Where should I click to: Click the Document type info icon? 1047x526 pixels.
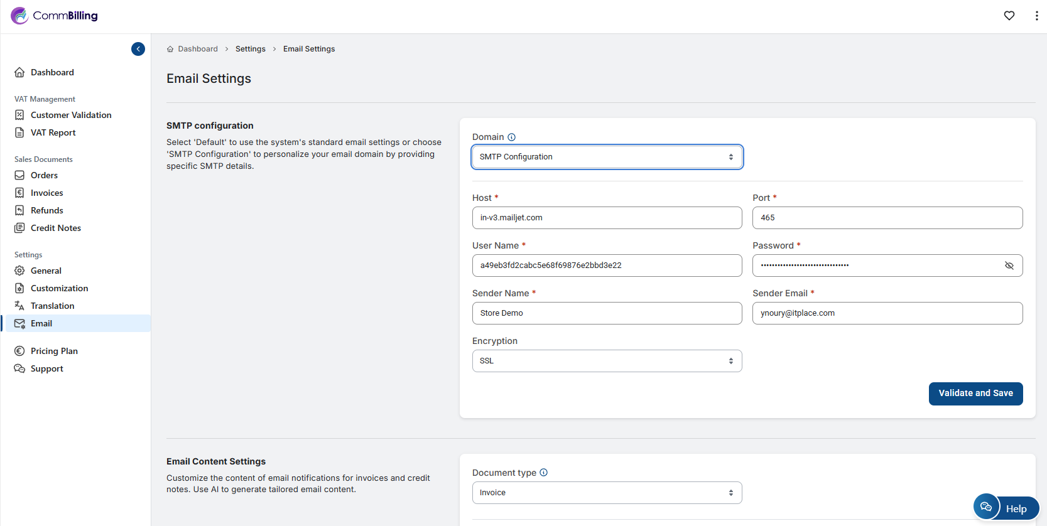pos(544,473)
